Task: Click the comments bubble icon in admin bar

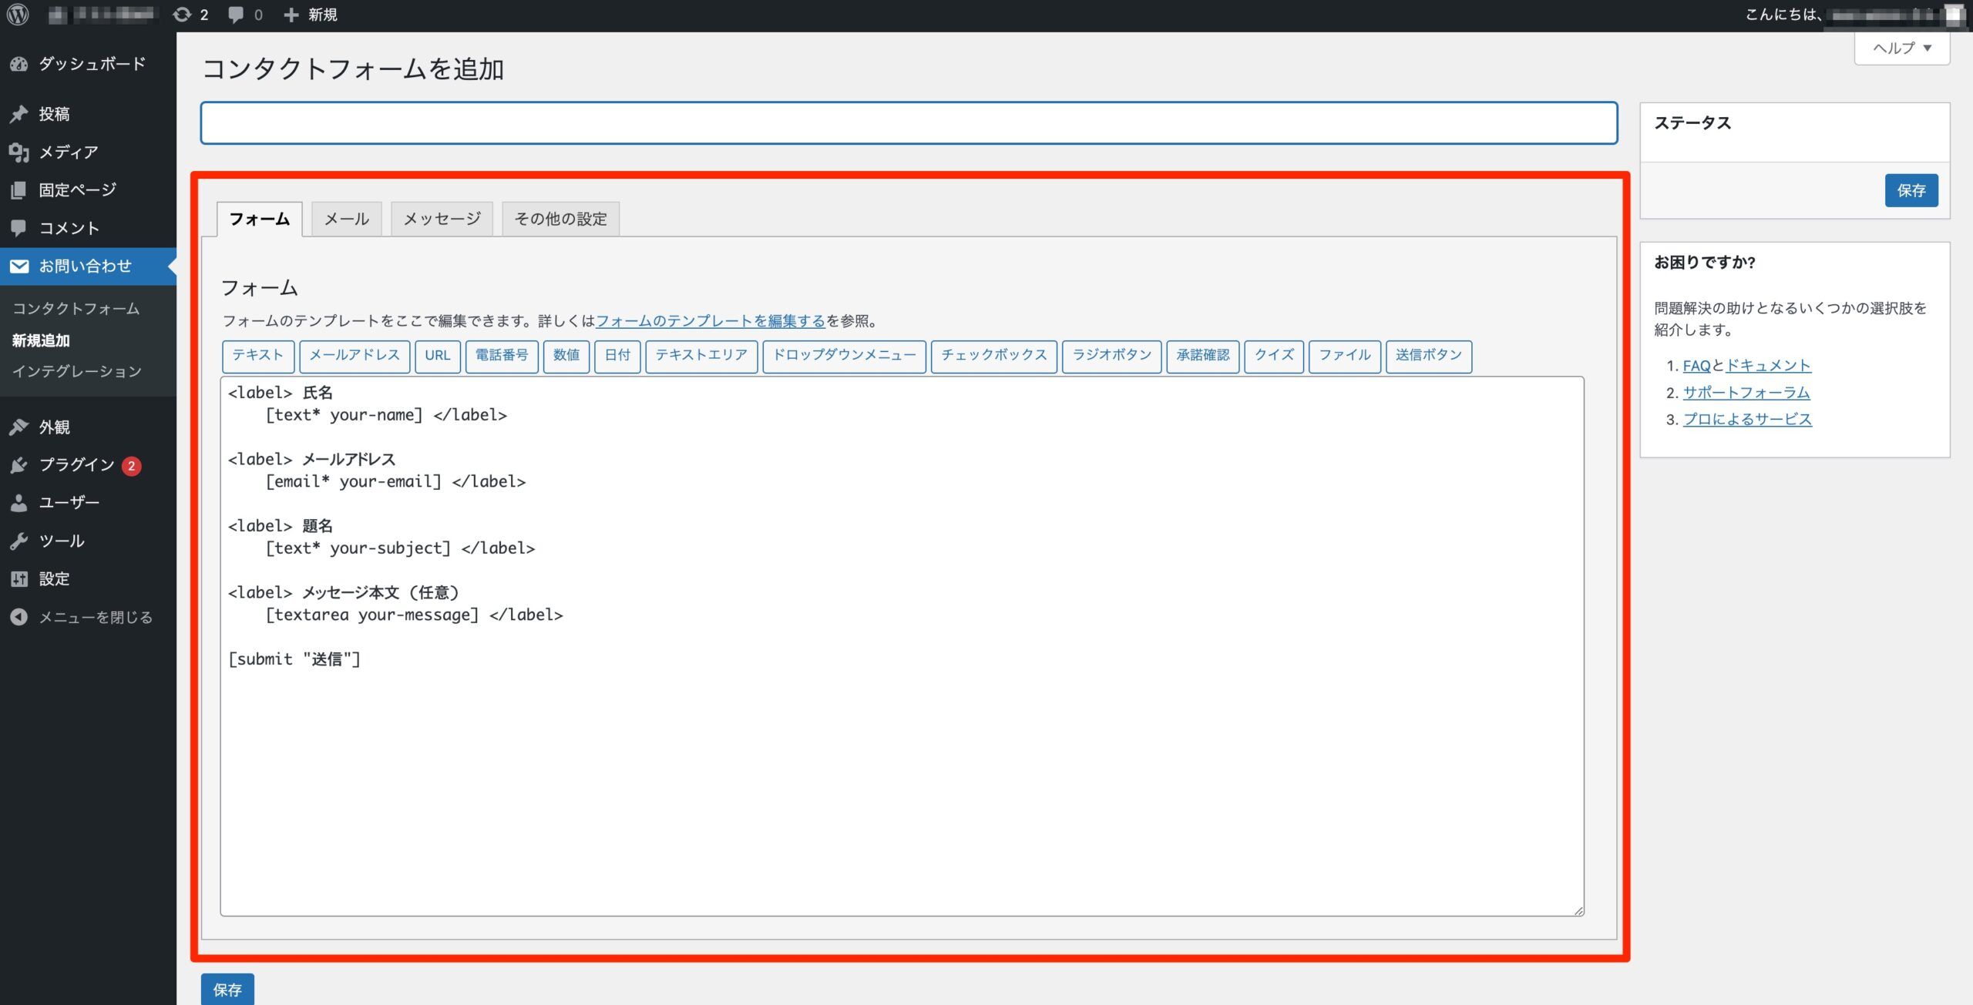Action: coord(237,15)
